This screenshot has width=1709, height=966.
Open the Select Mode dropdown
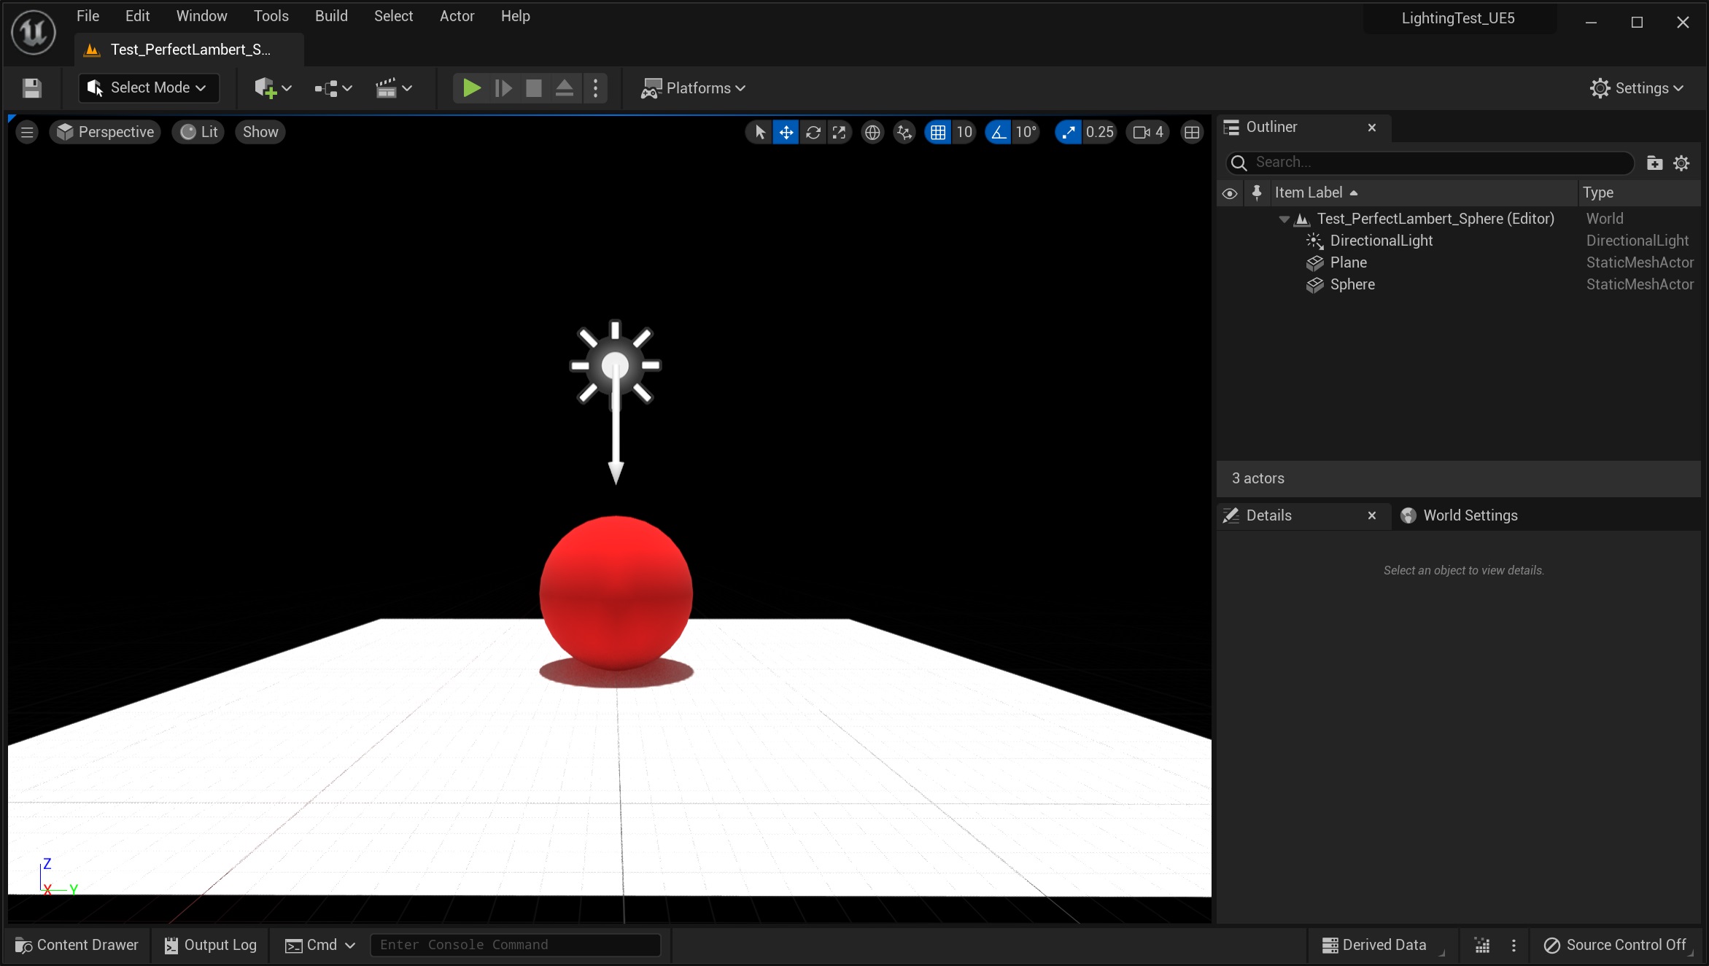point(149,87)
